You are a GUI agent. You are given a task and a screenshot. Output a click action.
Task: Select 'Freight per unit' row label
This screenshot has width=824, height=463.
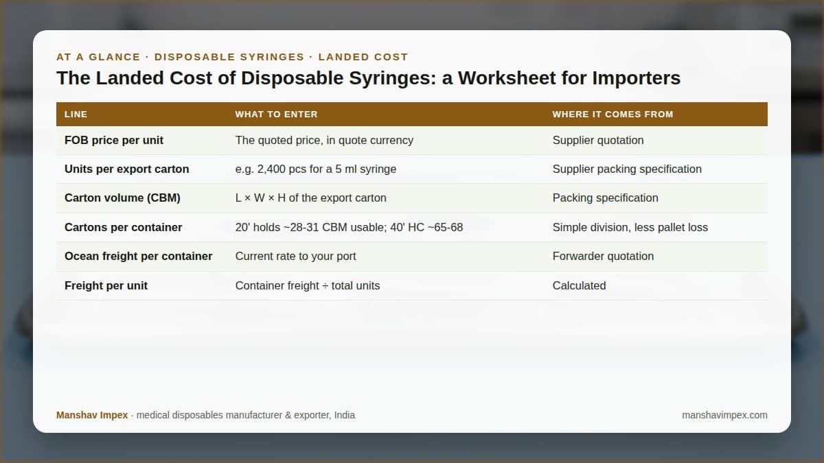tap(106, 285)
